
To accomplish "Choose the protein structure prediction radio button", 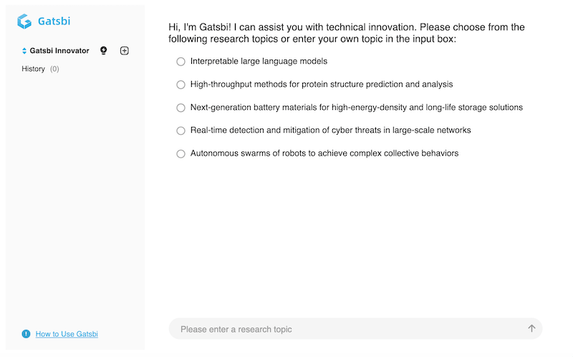I will (x=181, y=85).
